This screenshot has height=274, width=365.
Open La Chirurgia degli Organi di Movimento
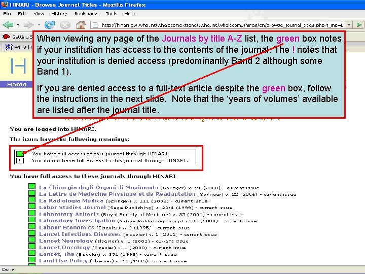99,187
